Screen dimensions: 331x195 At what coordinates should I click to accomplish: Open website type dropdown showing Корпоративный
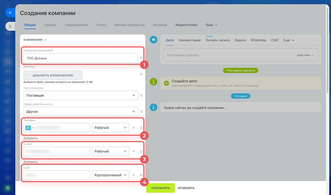[x=111, y=175]
